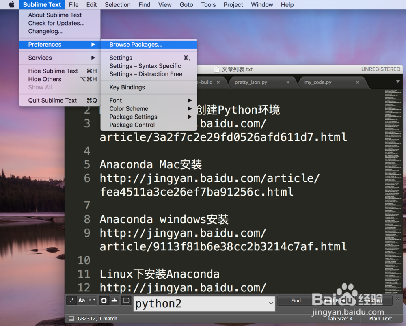Click the Find Prev button
This screenshot has width=406, height=326.
(335, 300)
